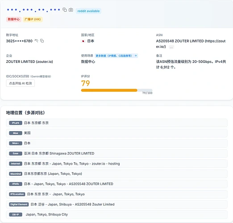Click the Maxmind source badge

point(16,174)
